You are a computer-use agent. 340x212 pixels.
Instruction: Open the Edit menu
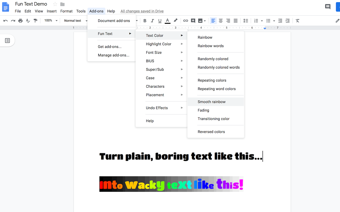click(28, 11)
